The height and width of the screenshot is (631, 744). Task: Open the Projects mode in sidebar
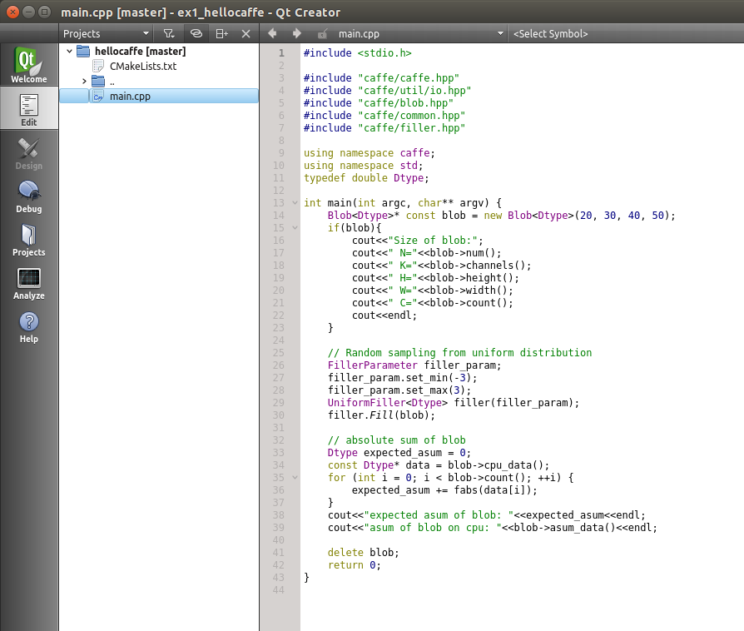29,240
